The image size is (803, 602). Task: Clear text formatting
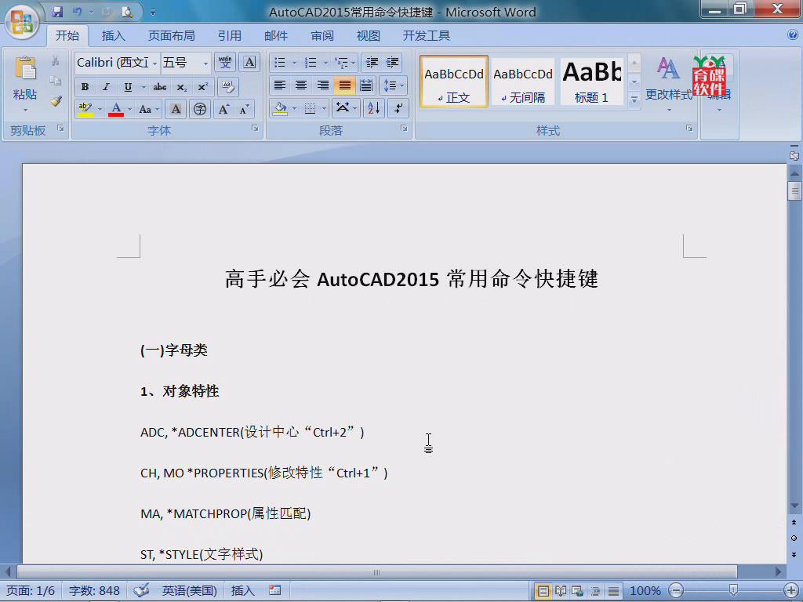click(228, 87)
